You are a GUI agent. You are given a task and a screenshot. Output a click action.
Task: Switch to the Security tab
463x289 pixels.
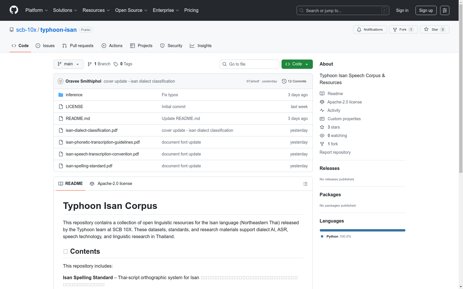tap(171, 46)
